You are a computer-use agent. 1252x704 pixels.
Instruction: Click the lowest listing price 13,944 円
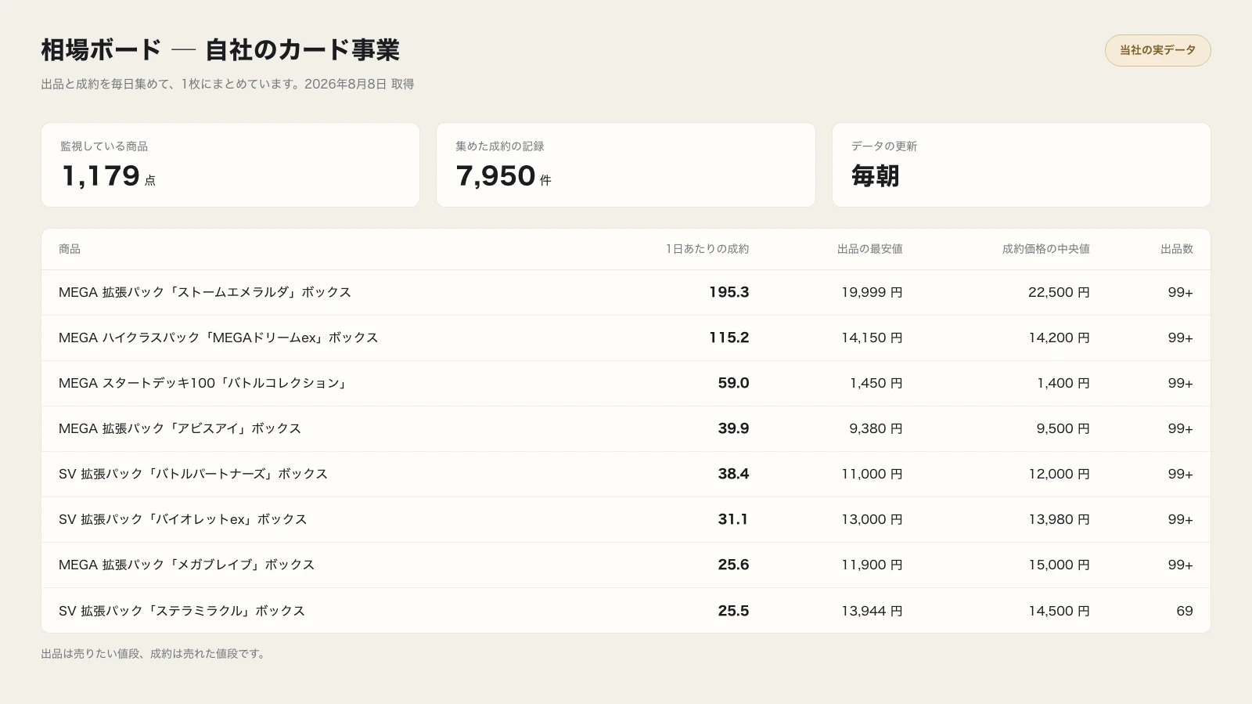tap(872, 611)
